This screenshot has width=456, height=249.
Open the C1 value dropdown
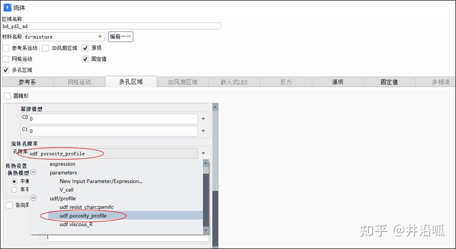point(203,131)
